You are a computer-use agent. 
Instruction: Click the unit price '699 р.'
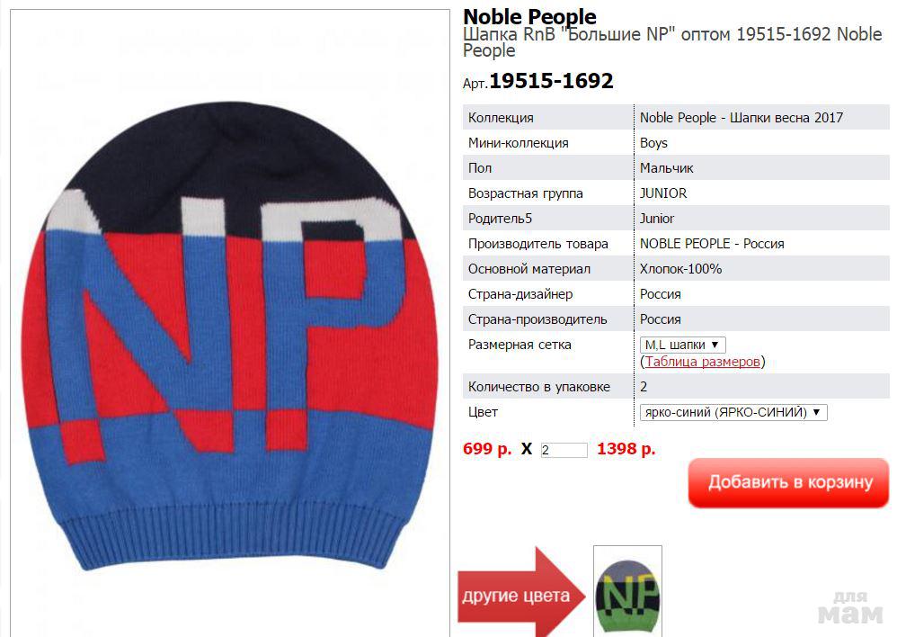pyautogui.click(x=487, y=449)
